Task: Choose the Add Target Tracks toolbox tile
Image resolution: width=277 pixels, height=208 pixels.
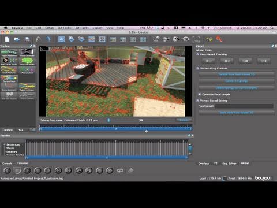Action: [9, 61]
